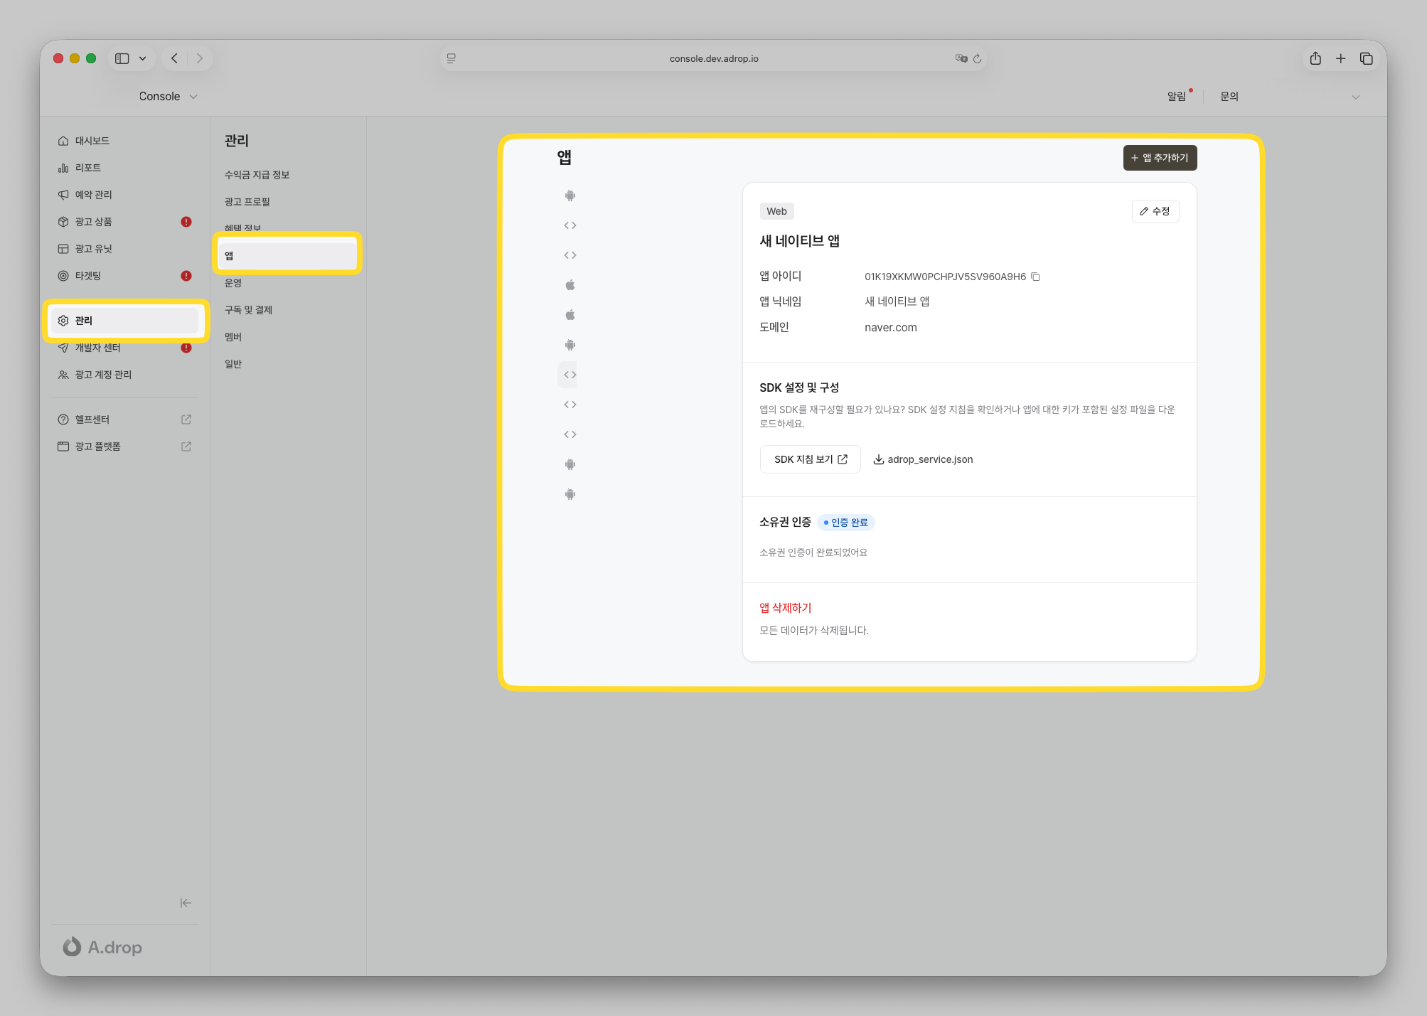1427x1016 pixels.
Task: Click the adrop_service.json download icon
Action: pos(879,459)
